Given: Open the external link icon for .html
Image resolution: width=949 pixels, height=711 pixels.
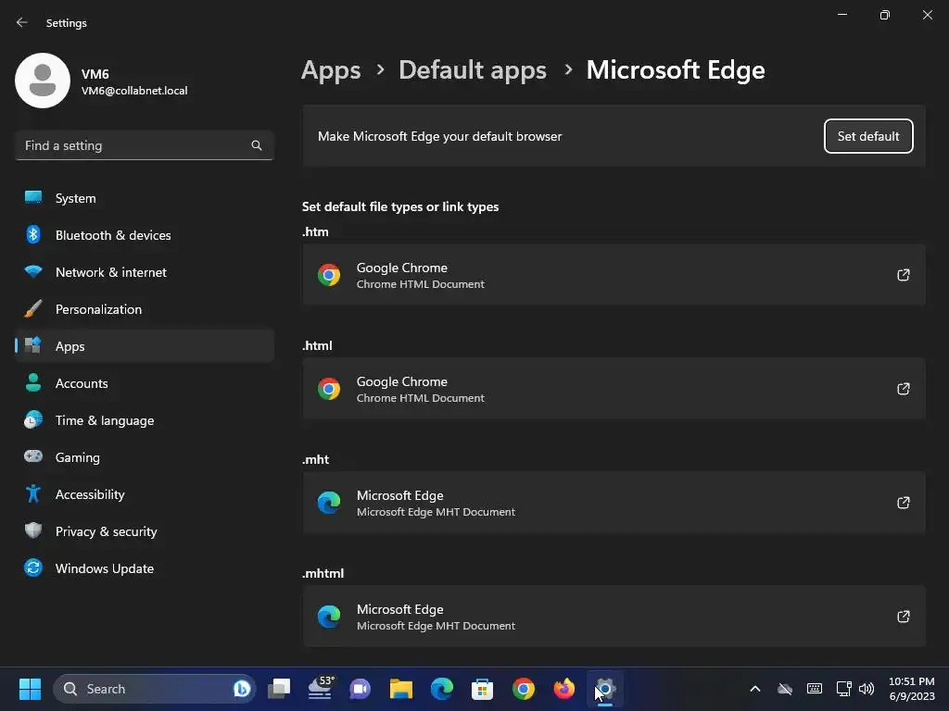Looking at the screenshot, I should coord(903,389).
